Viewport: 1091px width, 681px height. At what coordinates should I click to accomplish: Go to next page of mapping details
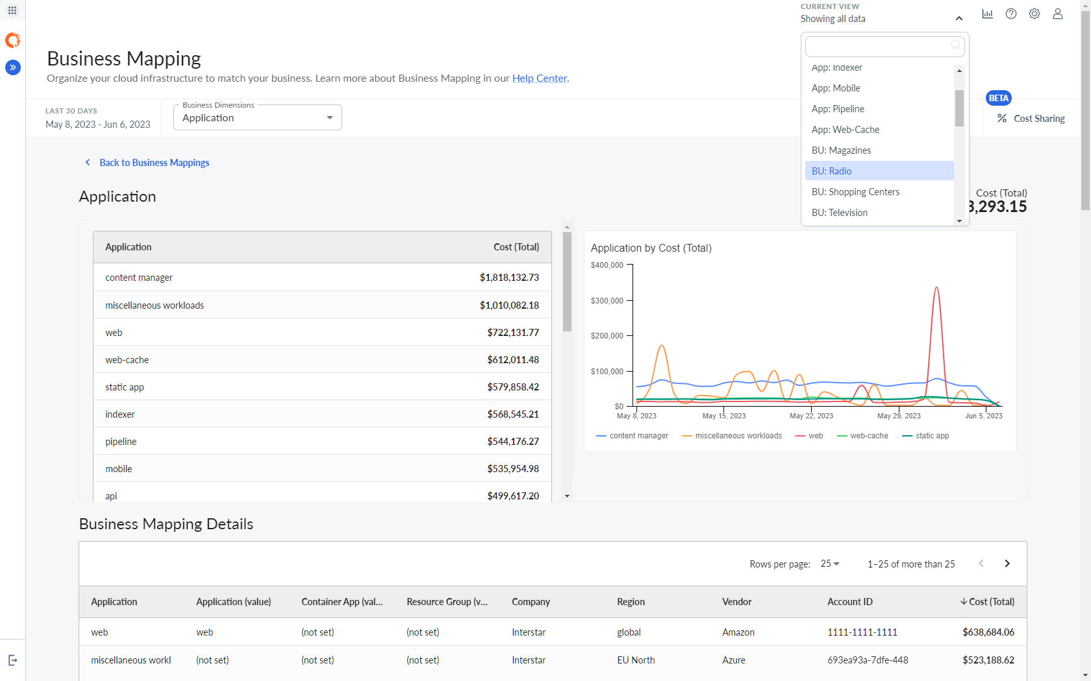[x=1007, y=564]
